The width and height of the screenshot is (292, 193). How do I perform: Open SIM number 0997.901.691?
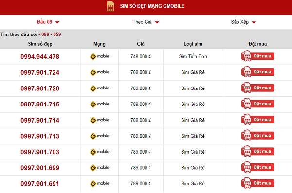coord(40,184)
